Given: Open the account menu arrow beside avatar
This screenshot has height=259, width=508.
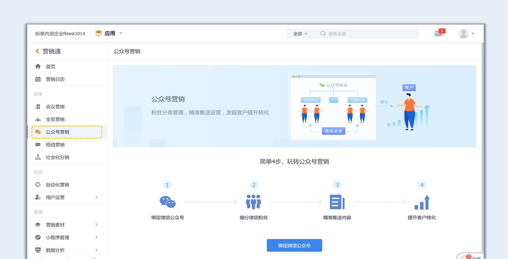Looking at the screenshot, I should pyautogui.click(x=473, y=34).
